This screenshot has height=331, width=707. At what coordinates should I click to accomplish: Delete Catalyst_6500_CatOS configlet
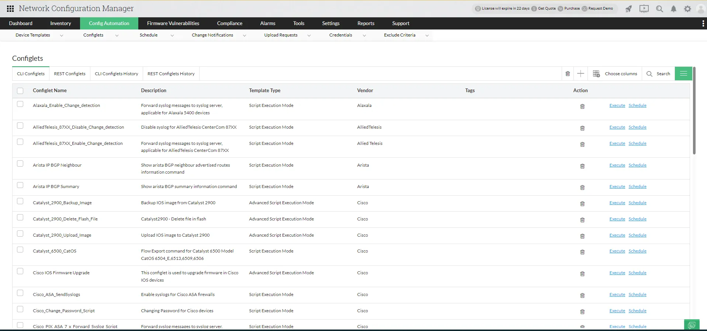pyautogui.click(x=582, y=252)
